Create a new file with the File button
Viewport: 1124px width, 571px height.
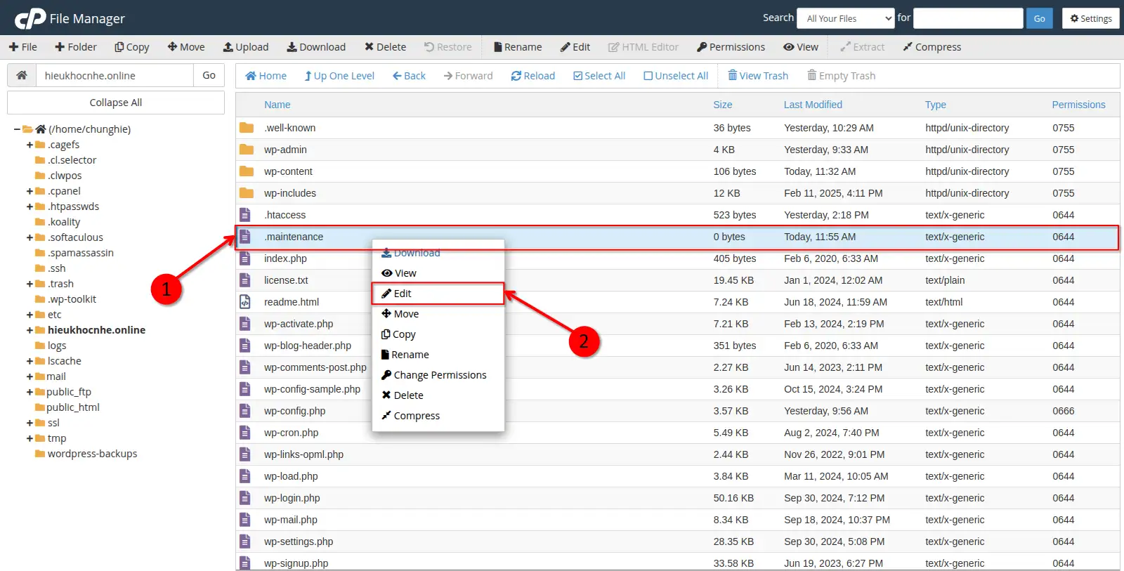[23, 47]
